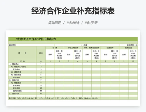This screenshot has height=112, width=146.
Task: Click 行次 number 12 beside 营业利润
Action: [x=41, y=94]
